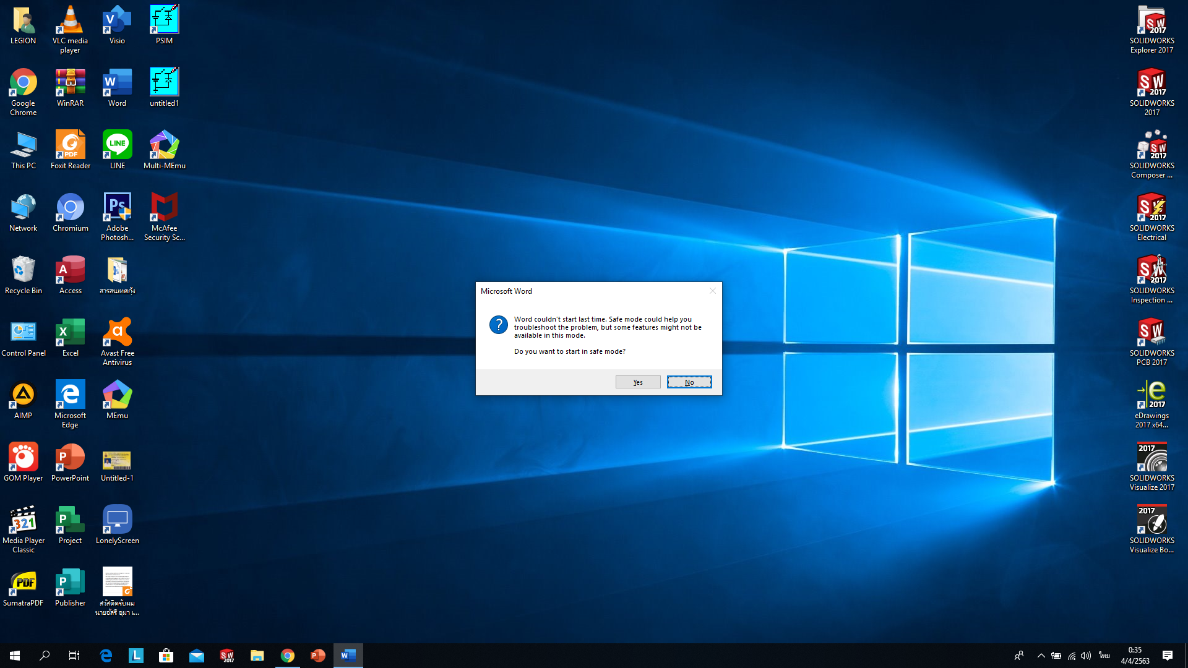
Task: Open the Wi-Fi network tray icon
Action: pos(1071,656)
